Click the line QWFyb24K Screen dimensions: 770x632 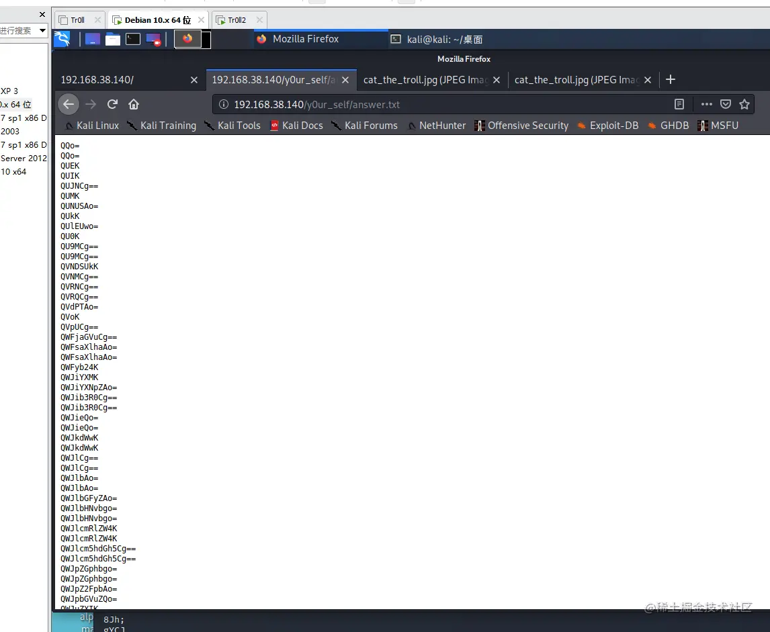pyautogui.click(x=79, y=367)
